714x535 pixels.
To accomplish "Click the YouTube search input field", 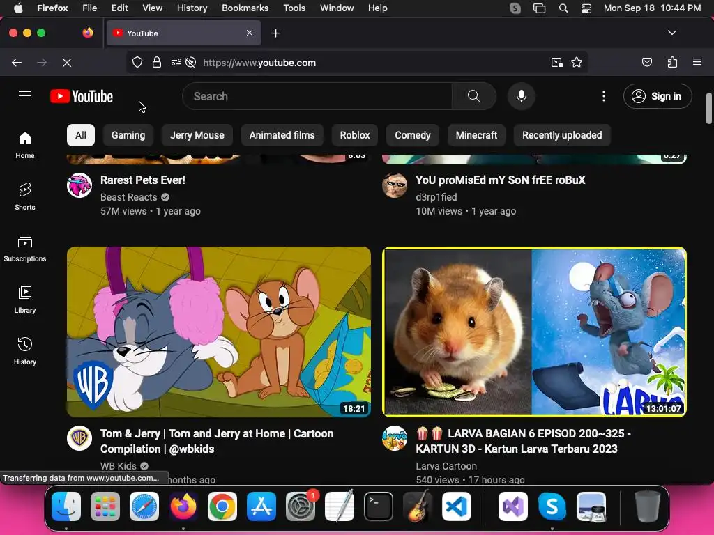I will point(317,96).
